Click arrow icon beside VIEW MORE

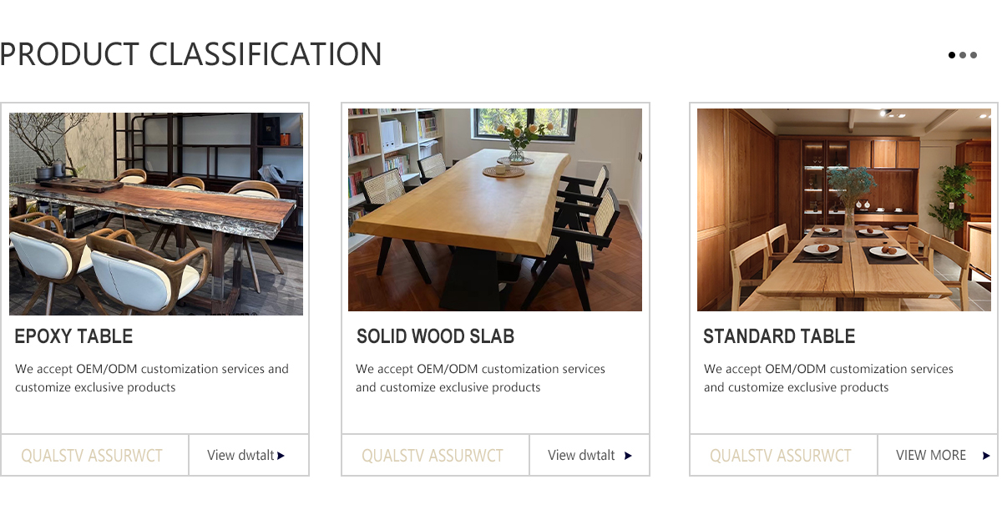point(986,456)
